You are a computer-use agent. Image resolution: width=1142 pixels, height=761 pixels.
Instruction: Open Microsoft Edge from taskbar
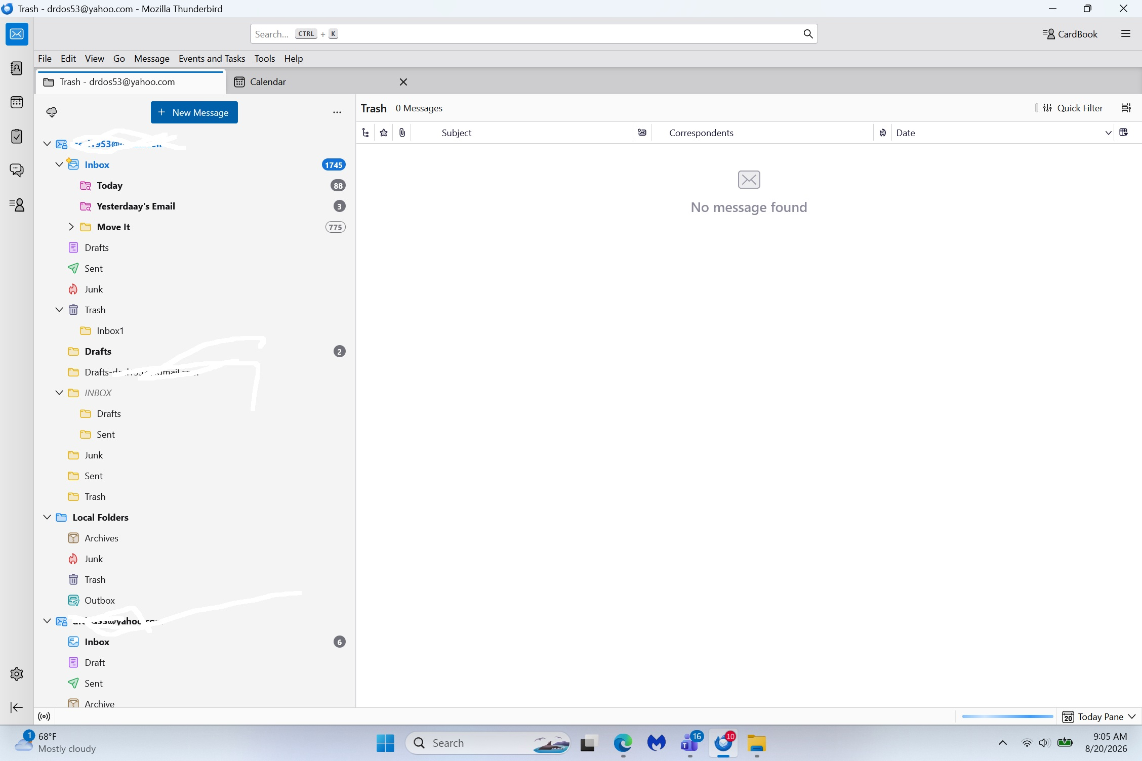(623, 743)
